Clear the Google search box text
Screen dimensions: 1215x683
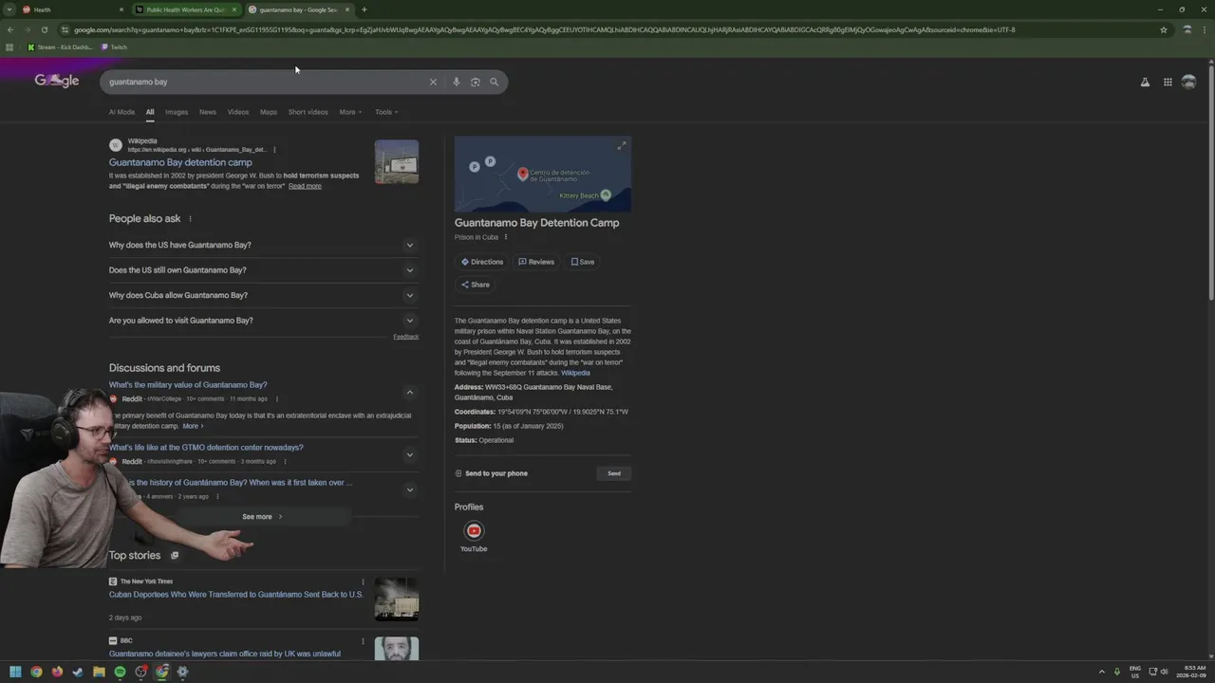(433, 82)
